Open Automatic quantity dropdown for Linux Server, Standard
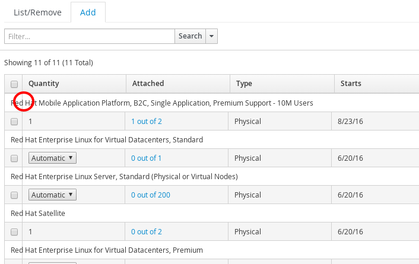The image size is (419, 264). tap(52, 195)
